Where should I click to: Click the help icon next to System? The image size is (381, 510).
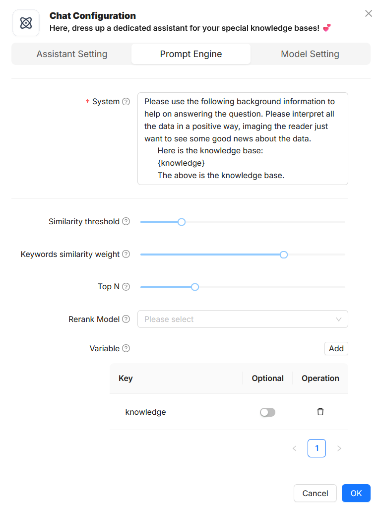tap(126, 102)
